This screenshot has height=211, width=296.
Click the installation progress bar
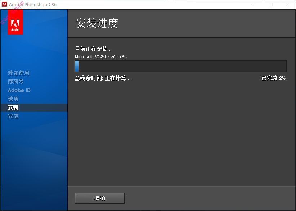(x=181, y=66)
